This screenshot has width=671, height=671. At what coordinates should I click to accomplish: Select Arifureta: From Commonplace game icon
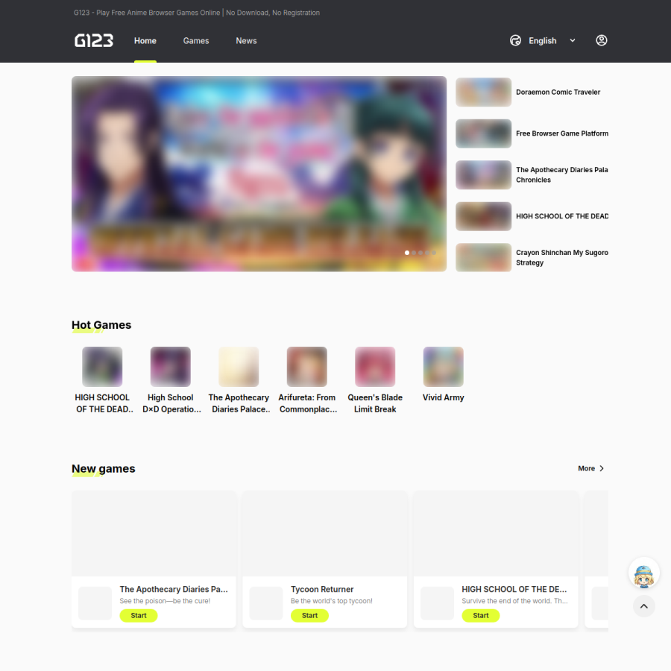[307, 367]
